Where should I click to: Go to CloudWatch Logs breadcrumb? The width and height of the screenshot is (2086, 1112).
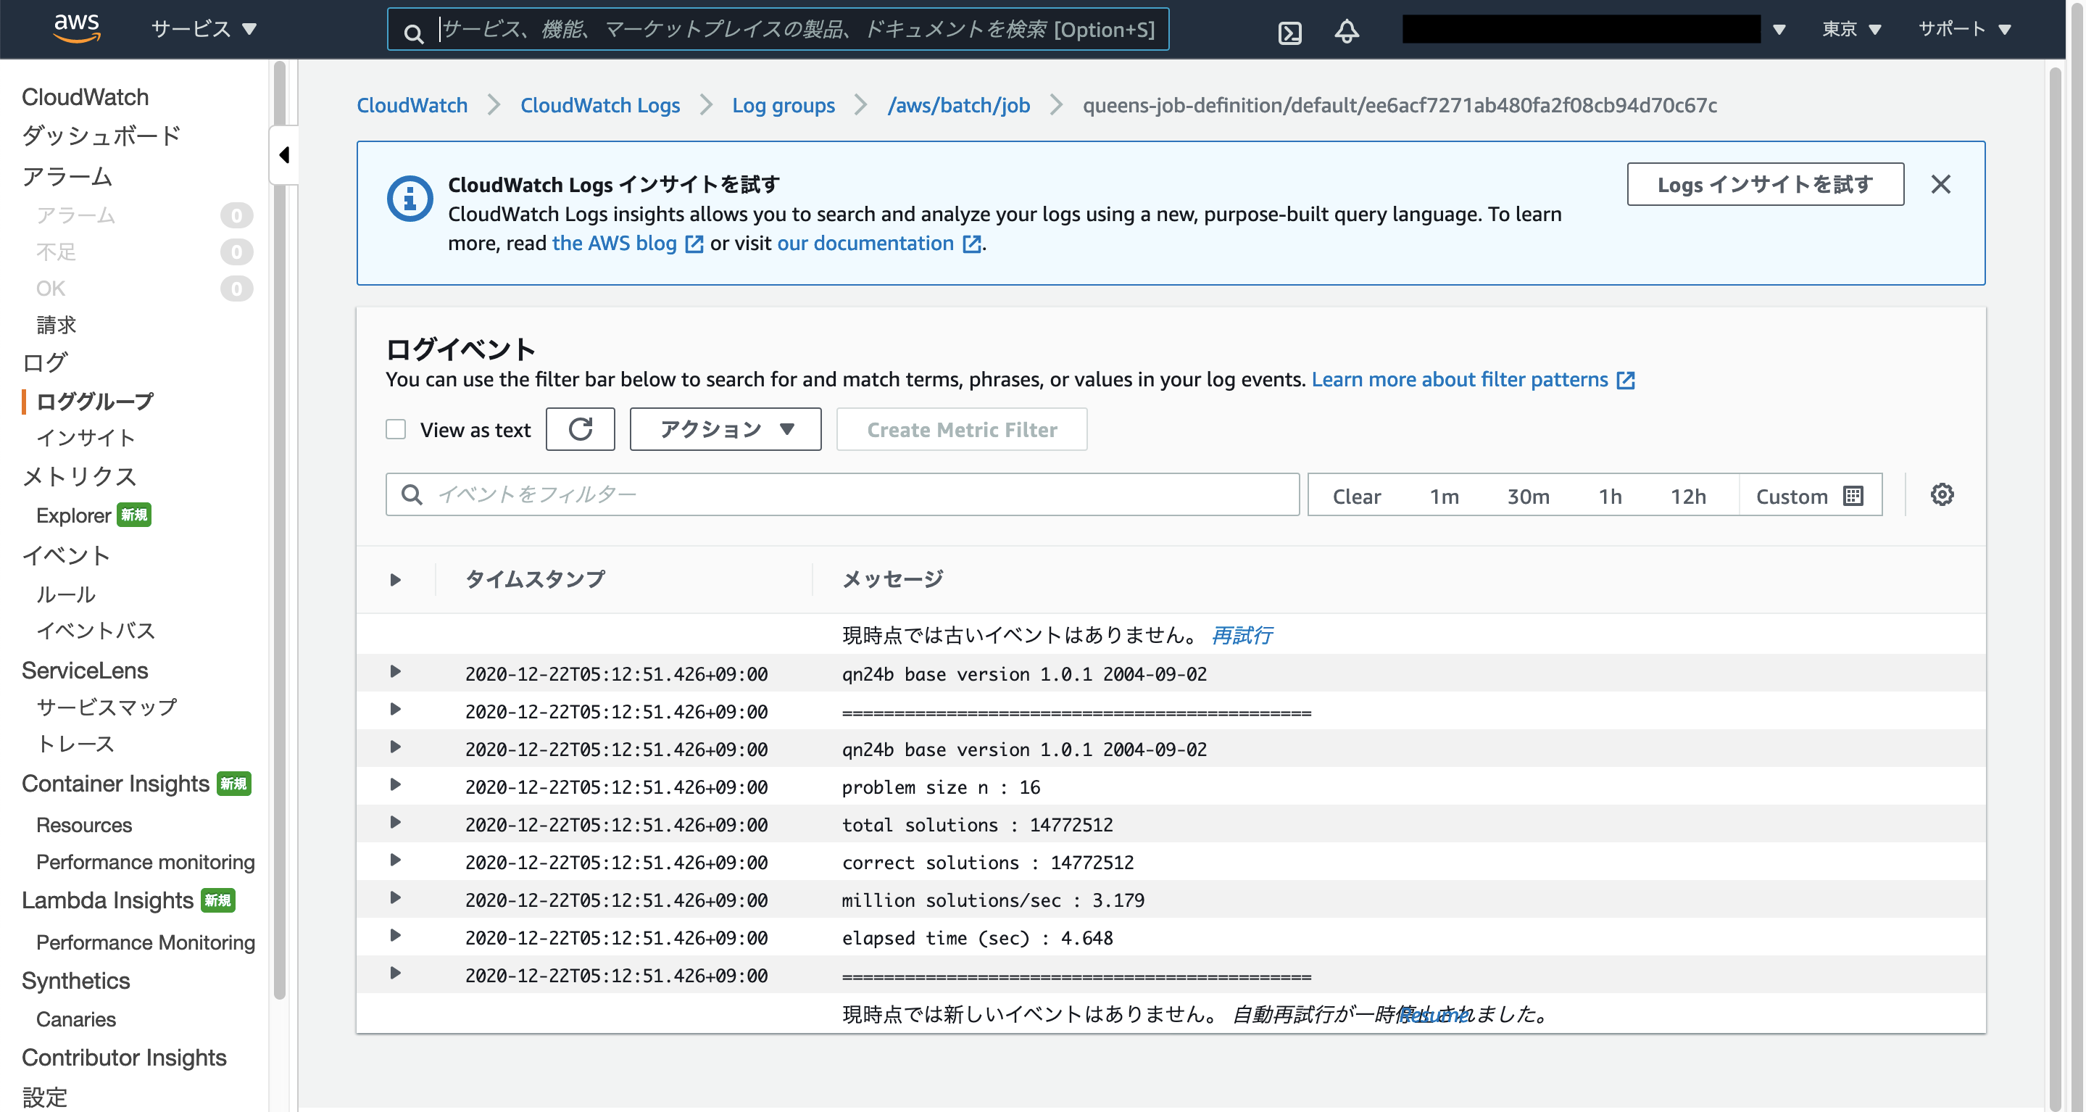click(x=599, y=105)
